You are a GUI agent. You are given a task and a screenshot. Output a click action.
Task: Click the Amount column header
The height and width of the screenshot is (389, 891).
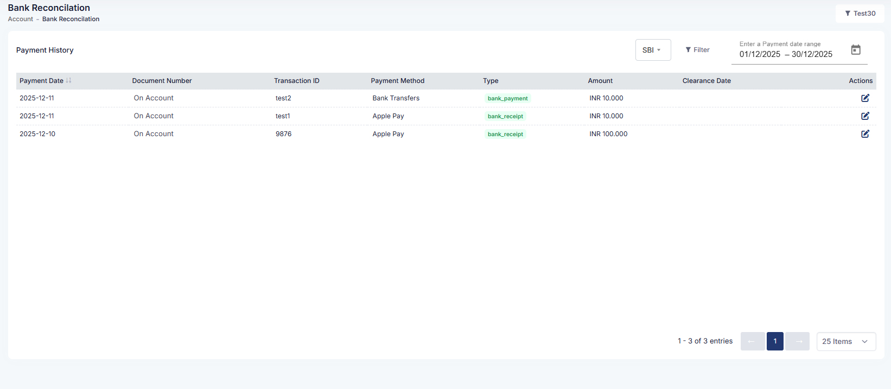pyautogui.click(x=600, y=81)
